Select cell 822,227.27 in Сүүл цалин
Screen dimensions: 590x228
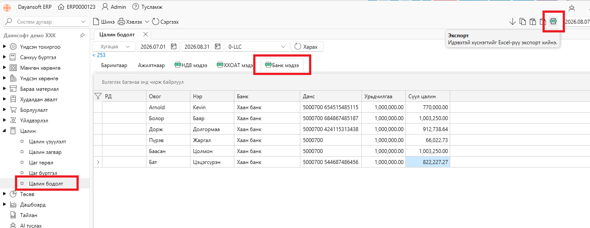tap(428, 162)
